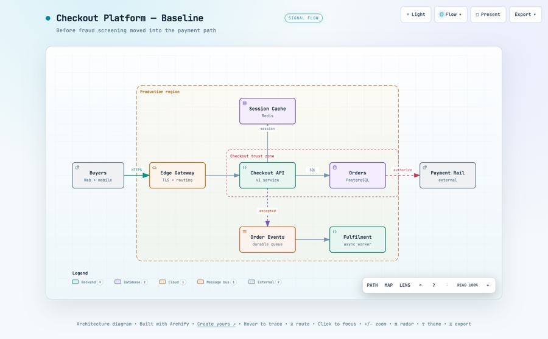Zoom in with the plus button
This screenshot has width=548, height=339.
click(x=488, y=285)
